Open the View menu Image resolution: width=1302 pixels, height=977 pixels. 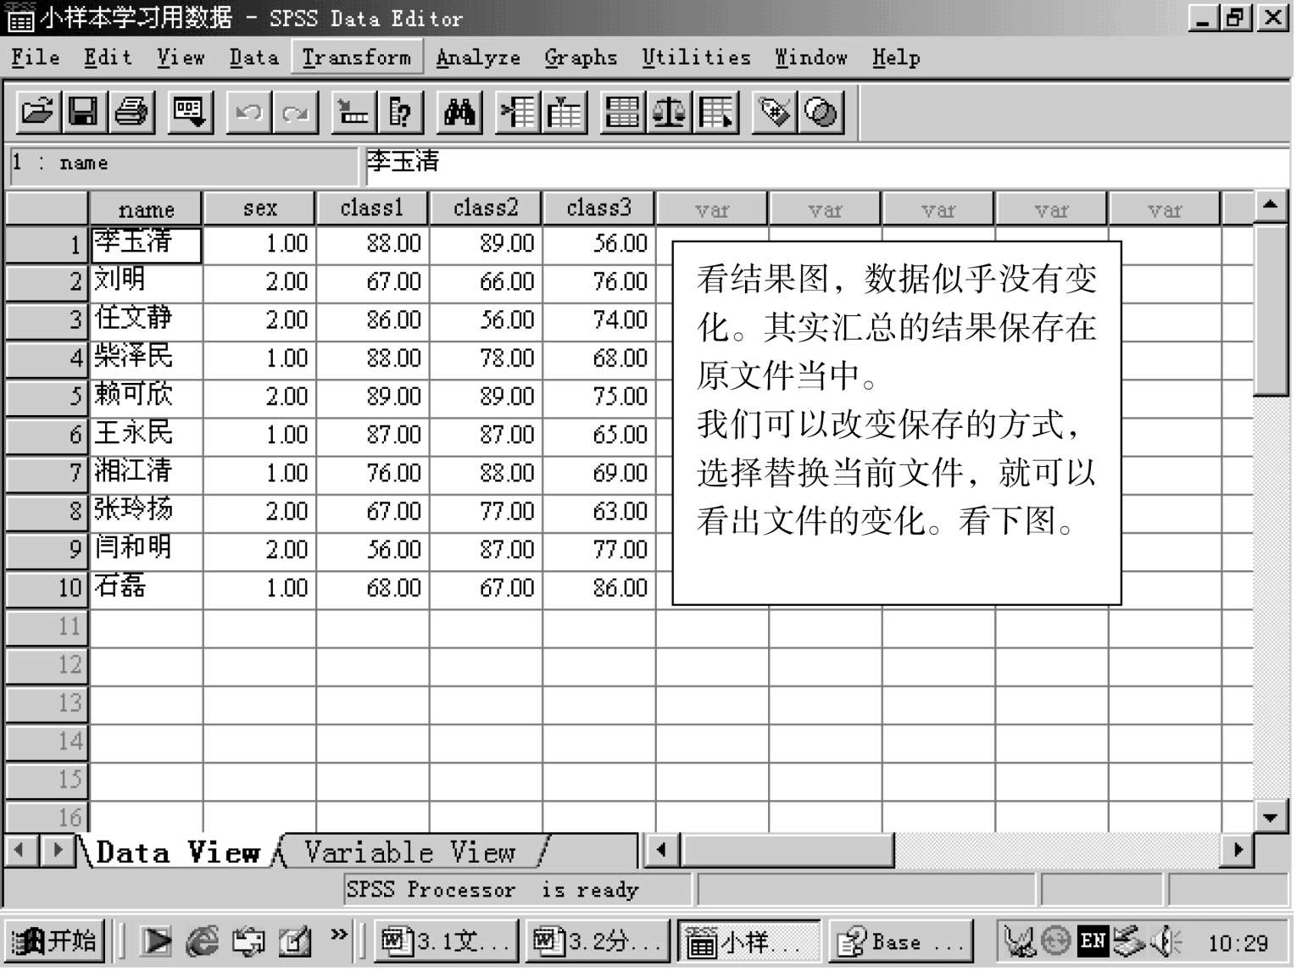click(x=181, y=58)
